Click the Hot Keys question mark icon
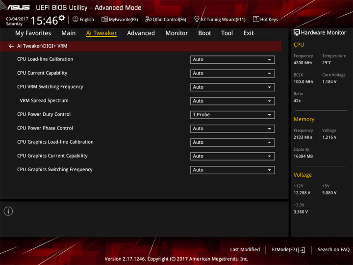353x265 pixels. tap(256, 19)
